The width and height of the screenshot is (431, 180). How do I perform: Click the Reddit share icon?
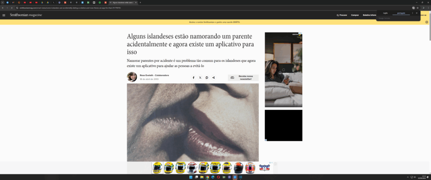pos(207,77)
